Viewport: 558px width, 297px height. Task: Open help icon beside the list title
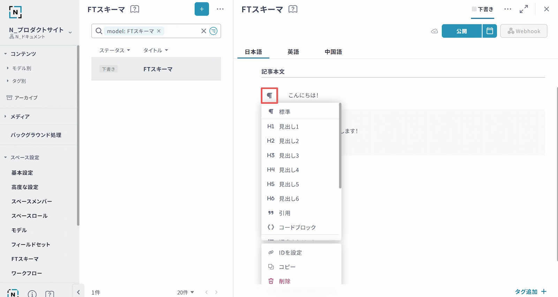coord(135,9)
